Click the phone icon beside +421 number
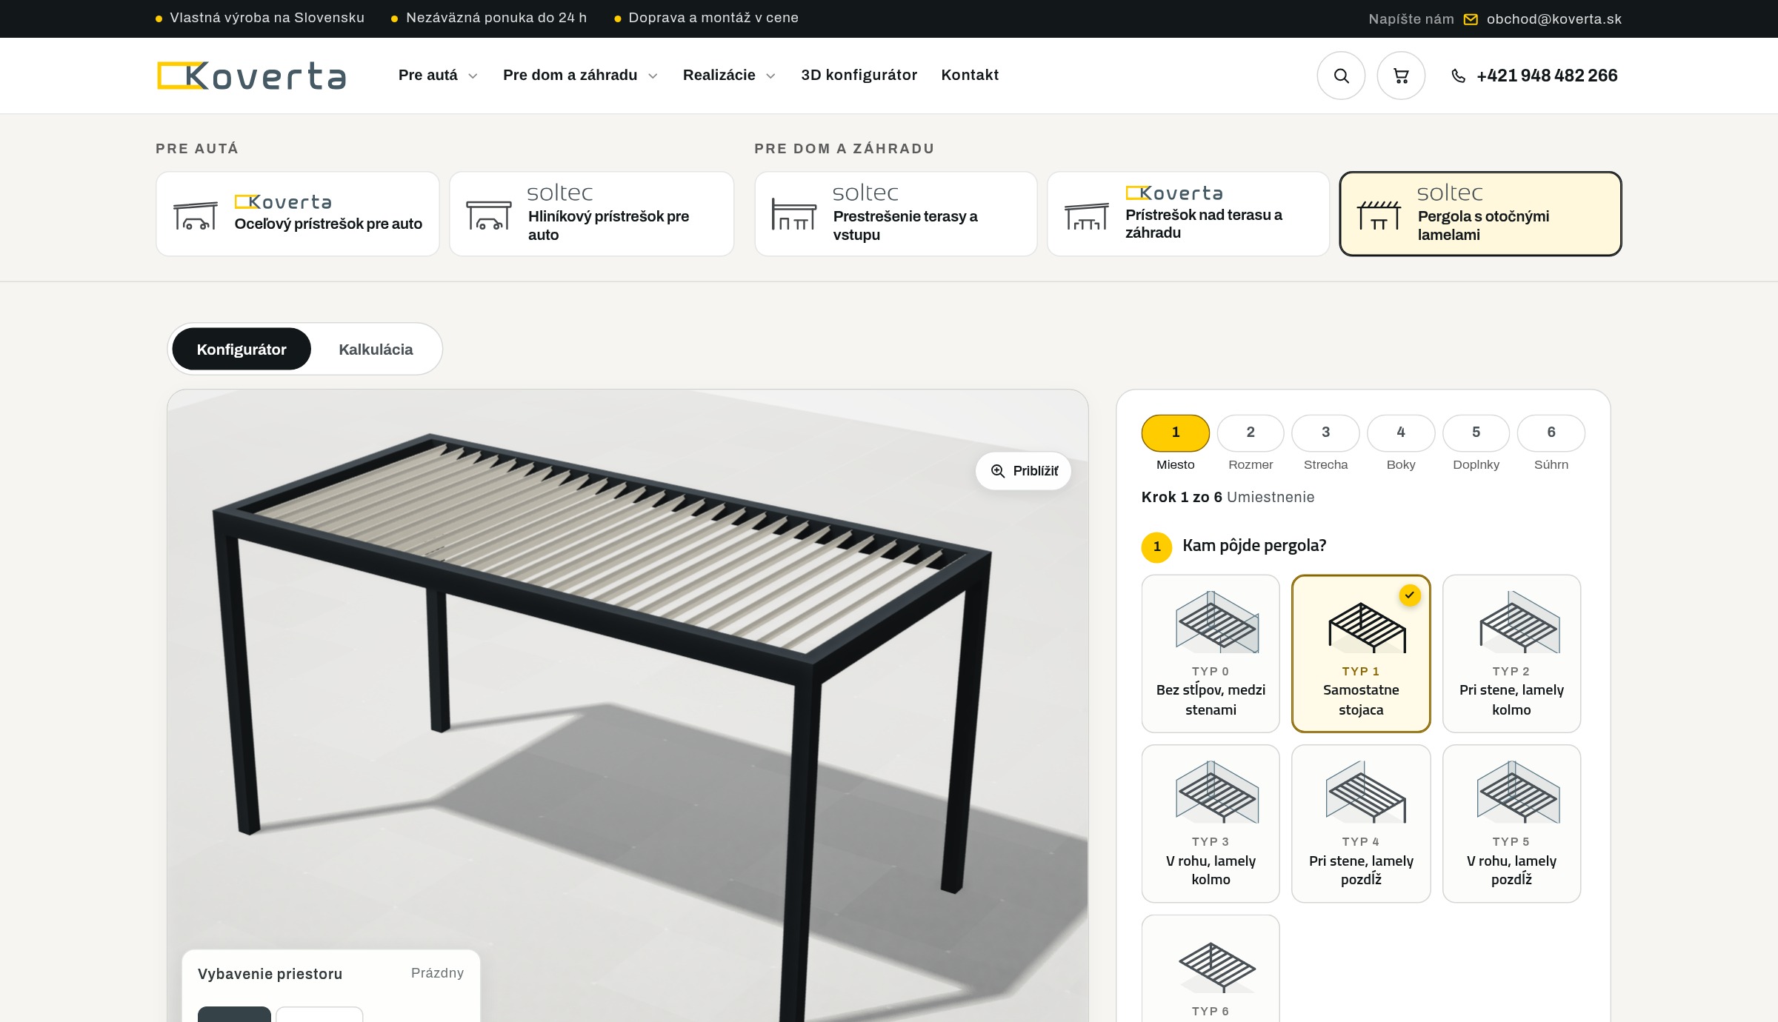 click(1458, 76)
